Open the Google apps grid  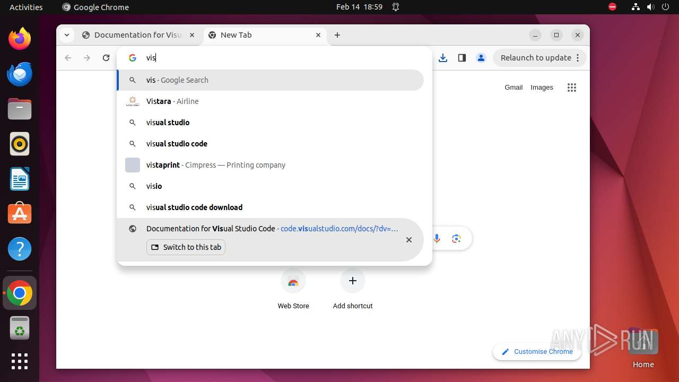(x=571, y=88)
